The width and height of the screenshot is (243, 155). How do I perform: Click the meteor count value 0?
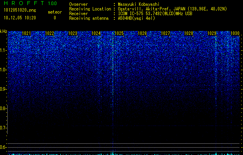tap(55, 18)
